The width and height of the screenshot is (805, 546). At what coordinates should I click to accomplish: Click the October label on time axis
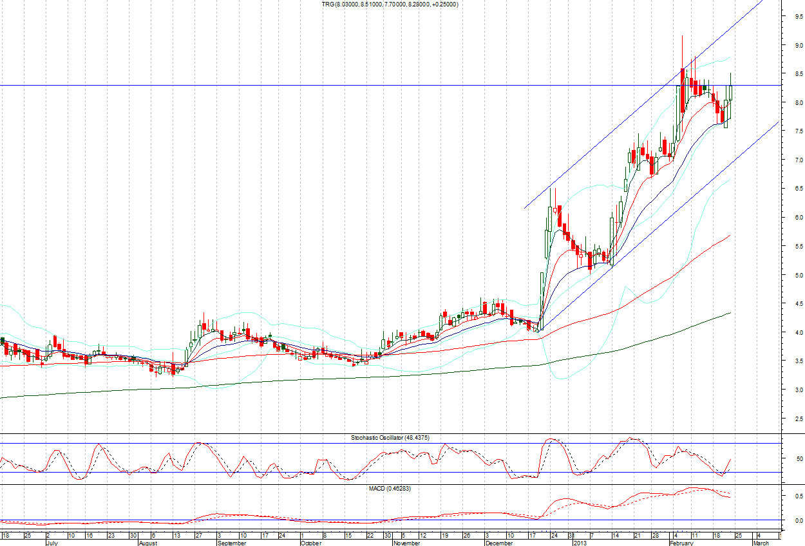tap(311, 542)
